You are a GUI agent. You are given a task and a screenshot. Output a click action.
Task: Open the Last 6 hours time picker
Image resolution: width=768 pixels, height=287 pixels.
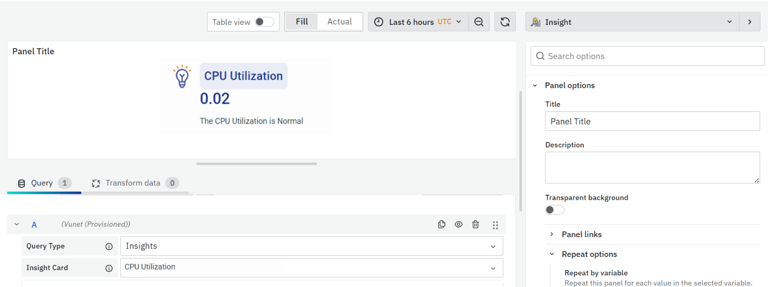(x=418, y=22)
